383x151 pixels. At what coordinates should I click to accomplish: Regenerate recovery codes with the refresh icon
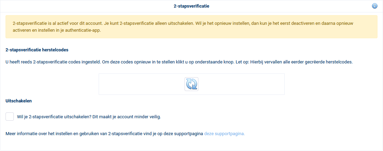[x=191, y=84]
